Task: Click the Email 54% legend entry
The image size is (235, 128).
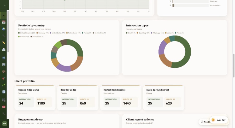Action: tap(131, 33)
